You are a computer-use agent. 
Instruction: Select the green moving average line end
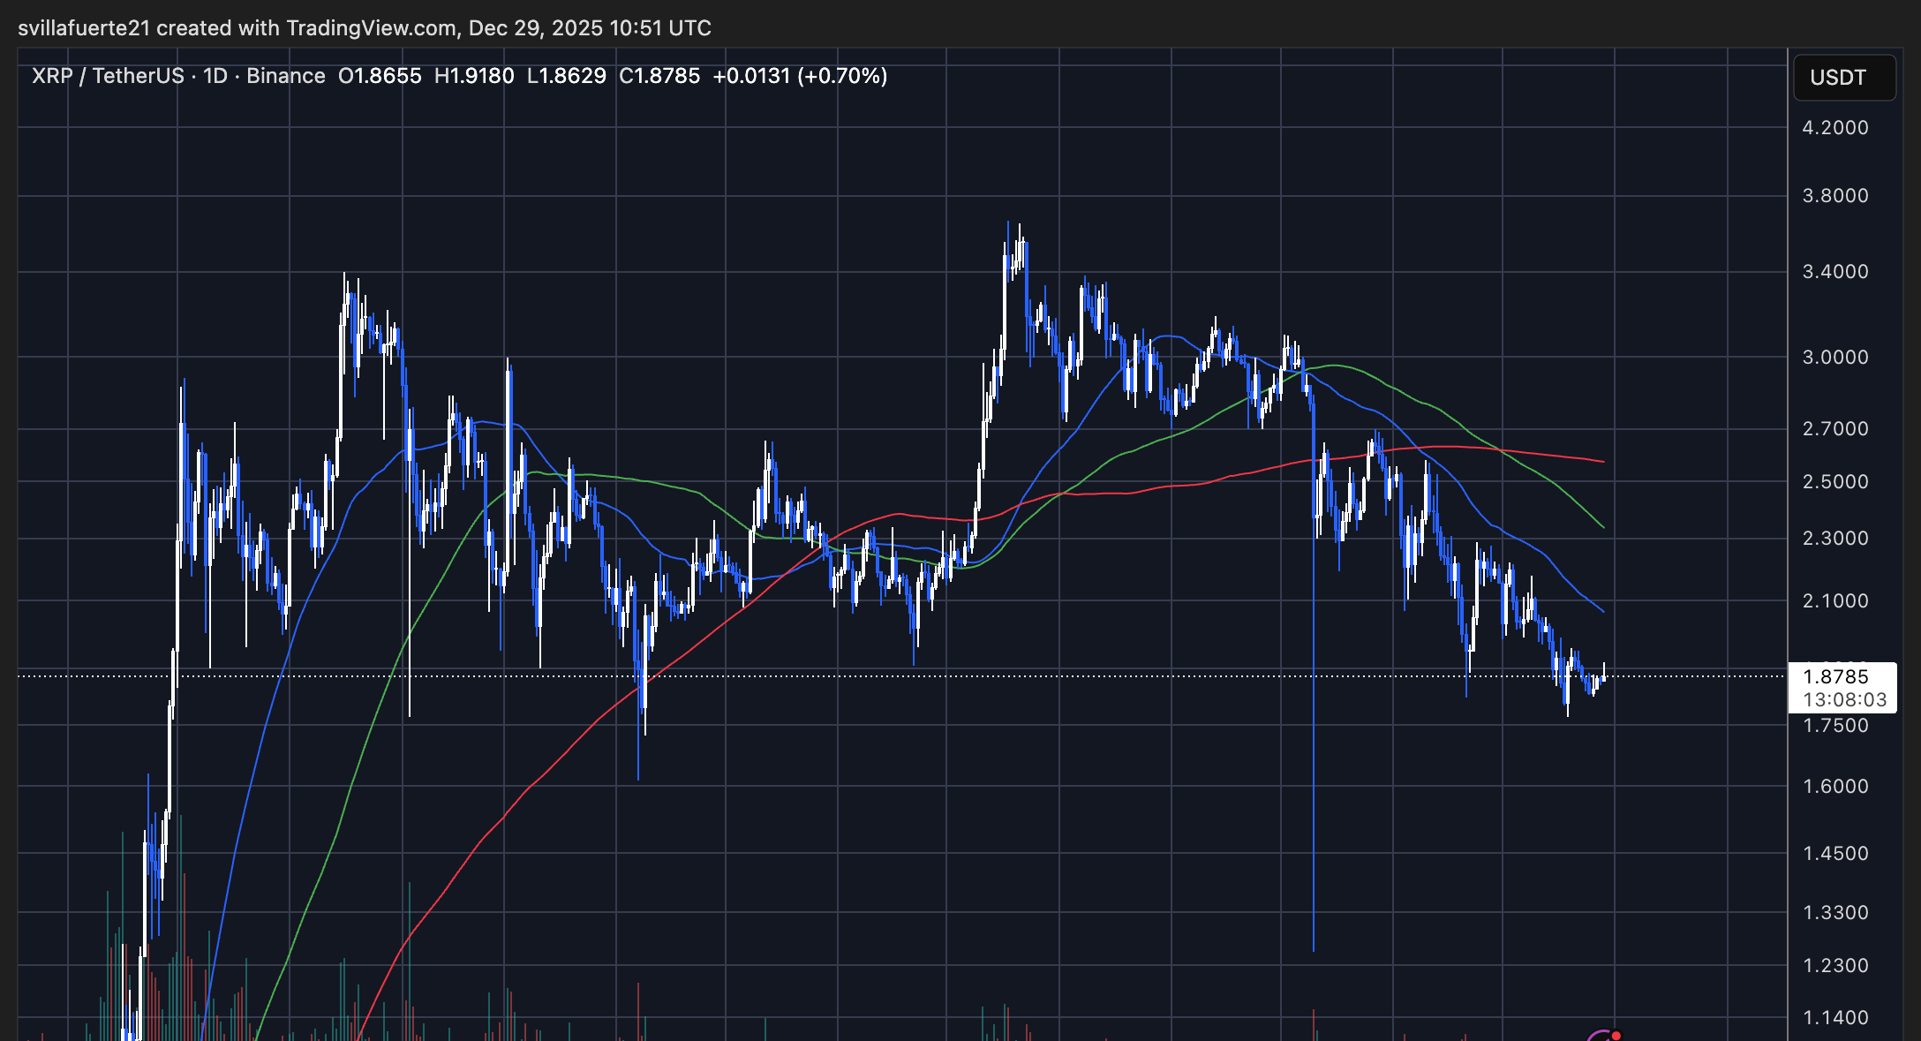[x=1601, y=526]
